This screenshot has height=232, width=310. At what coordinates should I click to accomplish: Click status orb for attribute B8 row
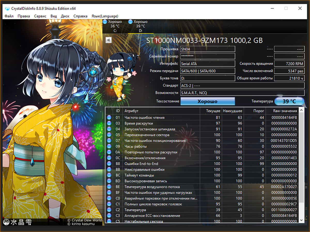109,164
